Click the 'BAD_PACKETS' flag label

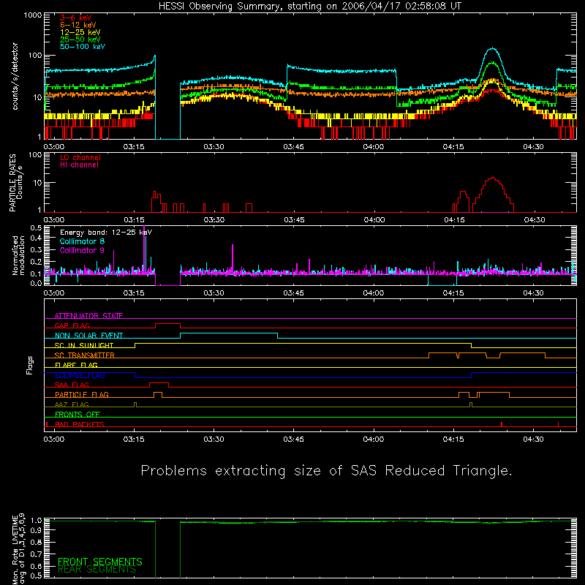(x=80, y=424)
